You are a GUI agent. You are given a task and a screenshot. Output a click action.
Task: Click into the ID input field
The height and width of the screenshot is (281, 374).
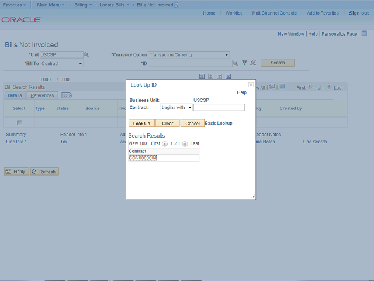tap(190, 64)
